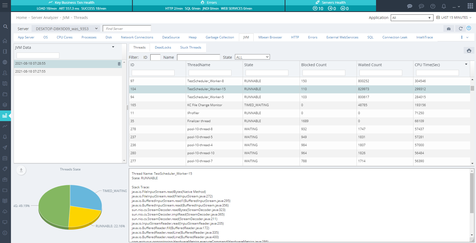
Task: Select the Finalizer thread row
Action: pos(299,121)
